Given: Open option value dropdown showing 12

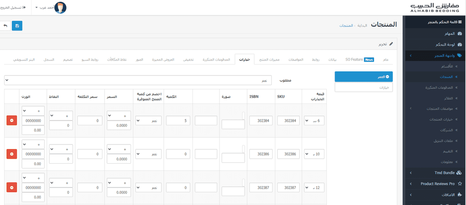Looking at the screenshot, I should tap(314, 188).
